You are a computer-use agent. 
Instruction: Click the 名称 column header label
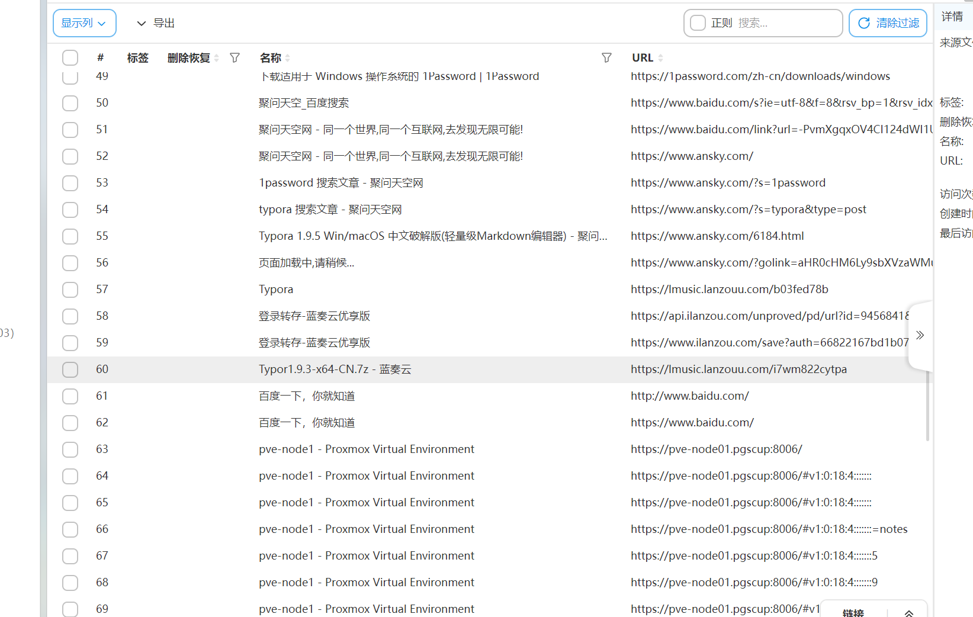(271, 58)
